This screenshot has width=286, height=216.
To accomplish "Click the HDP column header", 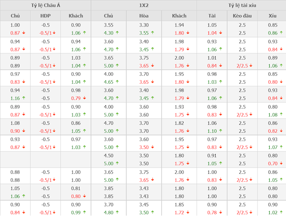I will pos(45,16).
